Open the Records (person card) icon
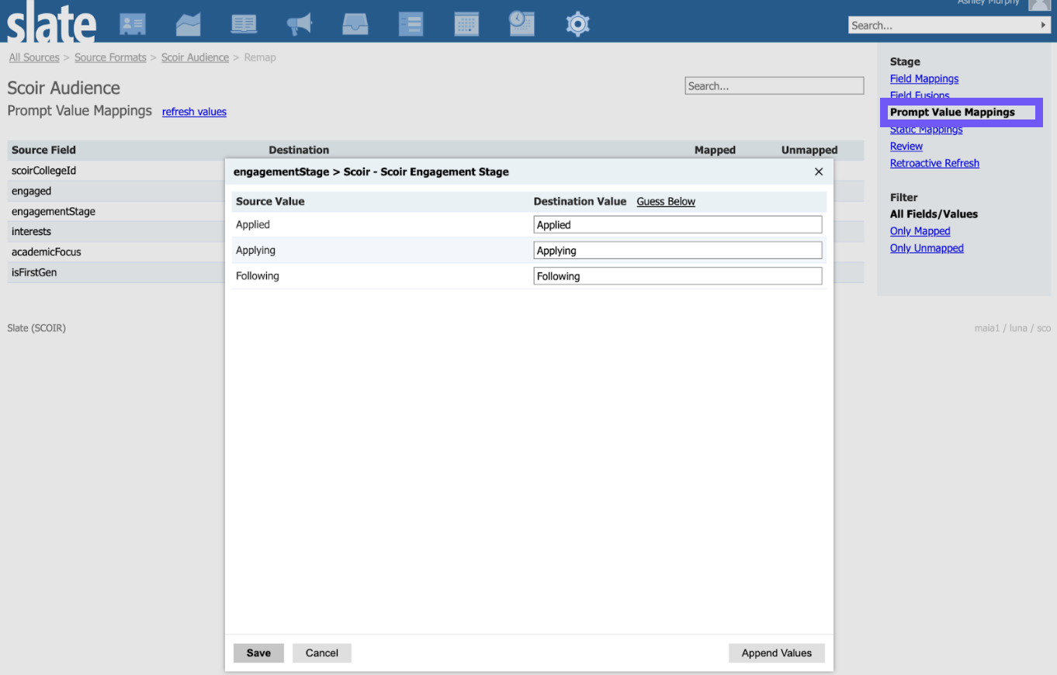The image size is (1057, 675). point(133,24)
